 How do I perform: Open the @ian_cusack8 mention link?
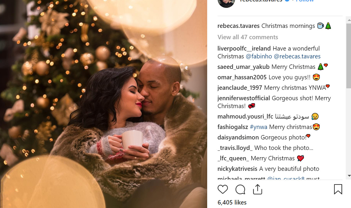(x=286, y=179)
